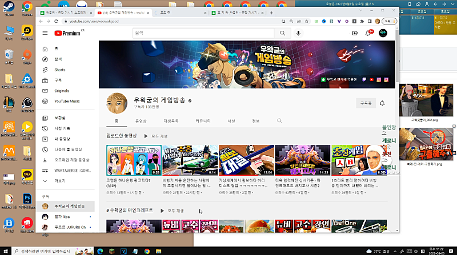This screenshot has width=457, height=255.
Task: Open the 초성게임 video thumbnail
Action: pyautogui.click(x=359, y=160)
